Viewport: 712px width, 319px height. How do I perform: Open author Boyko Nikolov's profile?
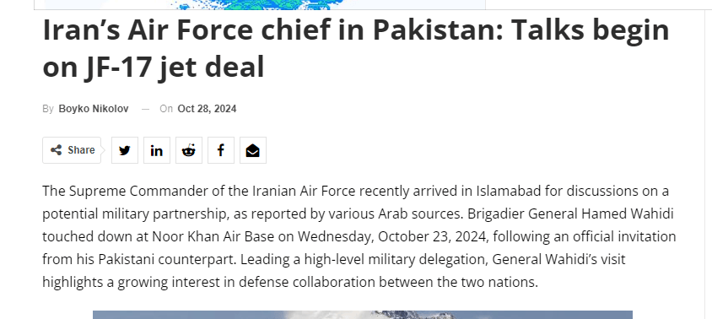[x=94, y=109]
